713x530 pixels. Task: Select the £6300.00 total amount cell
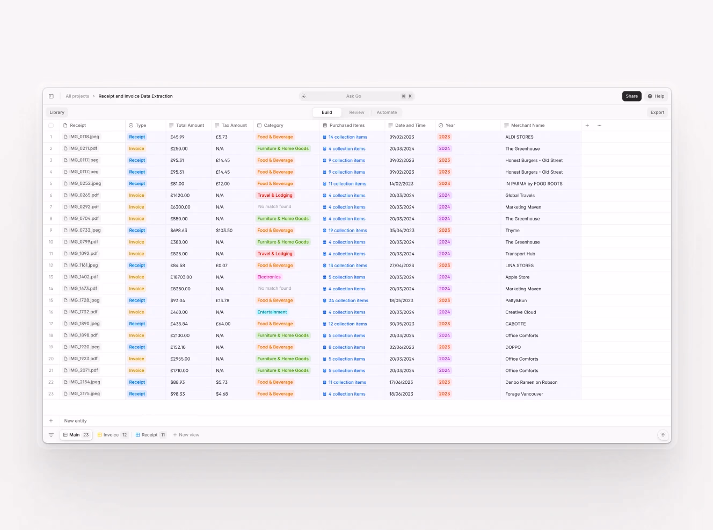pyautogui.click(x=188, y=207)
